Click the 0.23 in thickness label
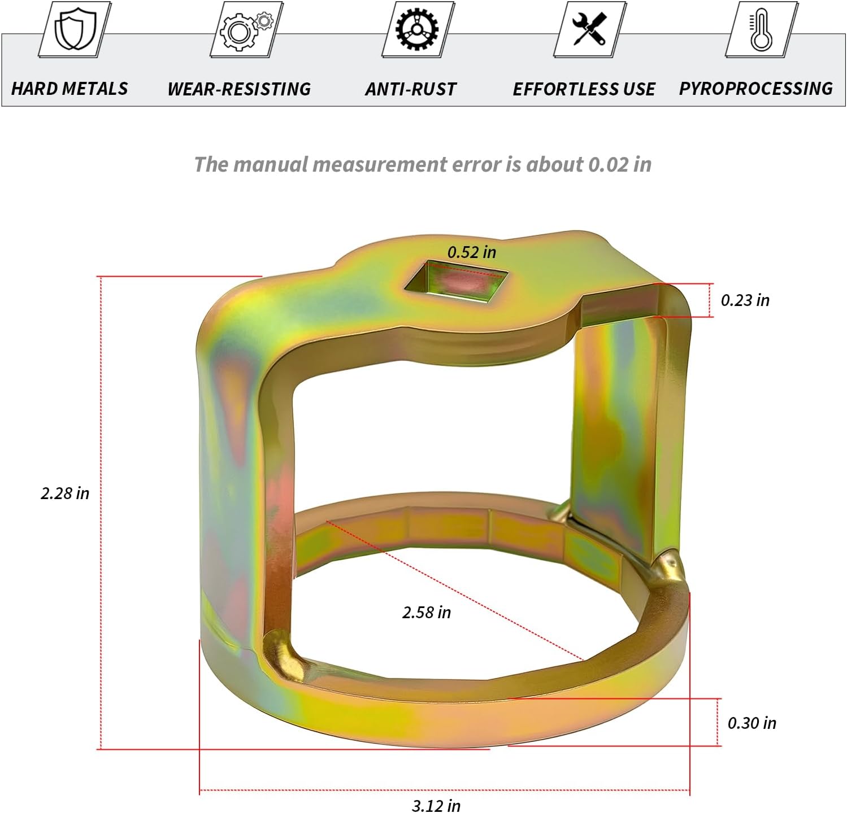 [x=745, y=300]
